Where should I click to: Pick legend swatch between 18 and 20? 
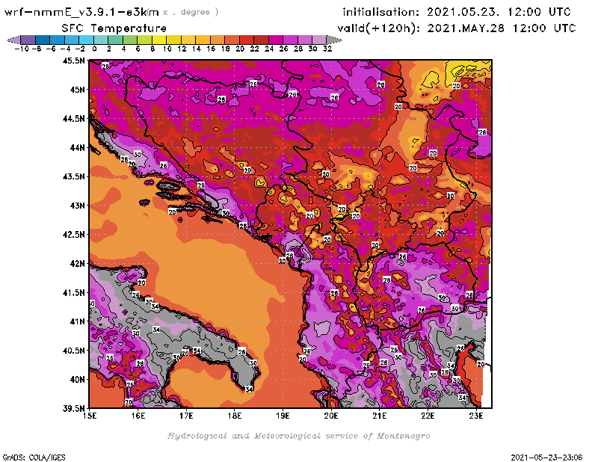tap(232, 40)
